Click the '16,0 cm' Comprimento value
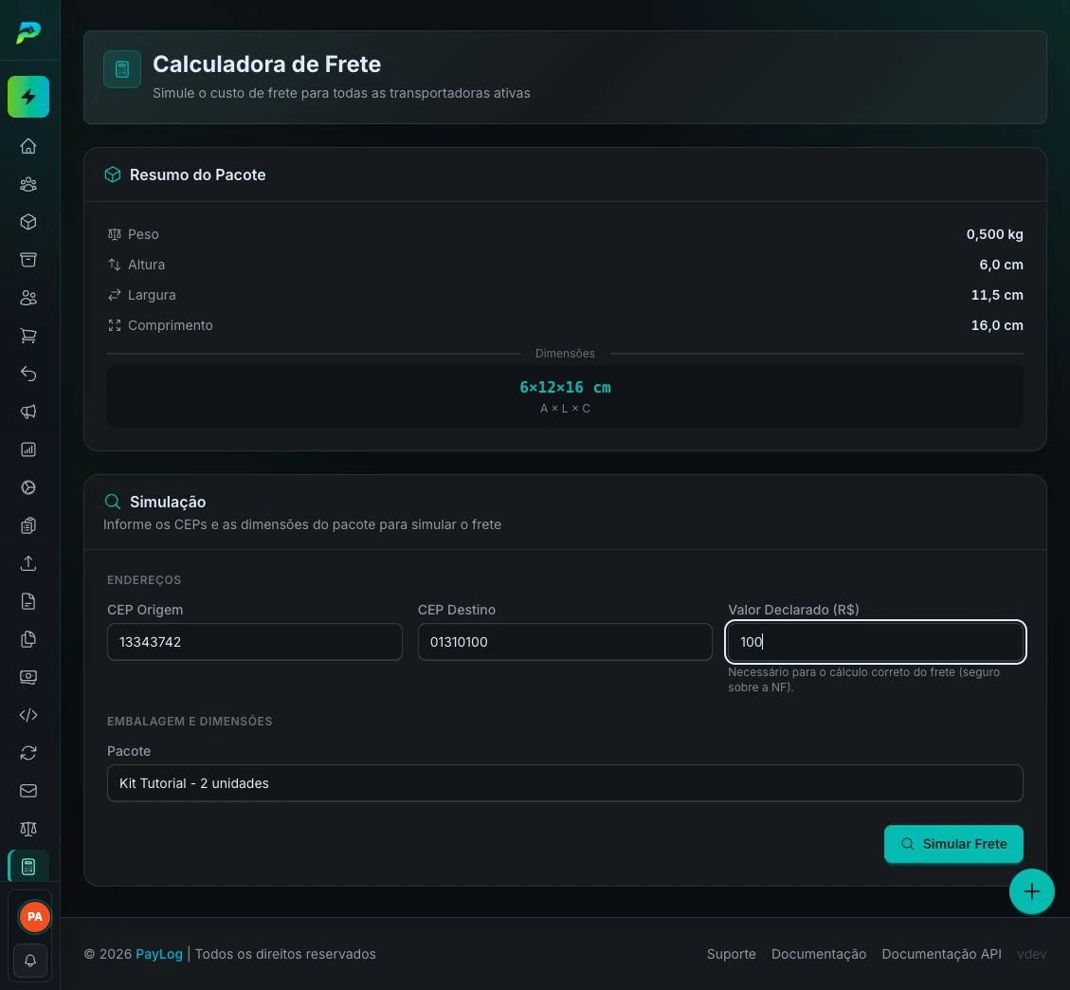Viewport: 1070px width, 990px height. [x=997, y=325]
